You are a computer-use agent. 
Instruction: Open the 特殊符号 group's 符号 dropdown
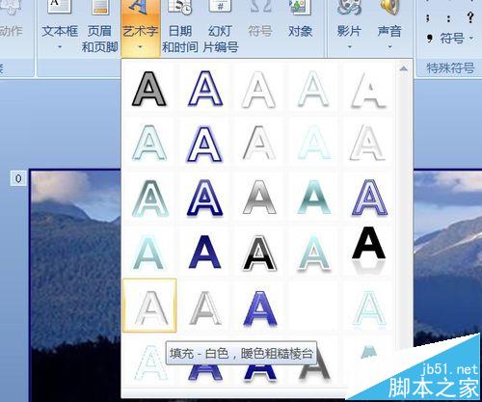(456, 39)
